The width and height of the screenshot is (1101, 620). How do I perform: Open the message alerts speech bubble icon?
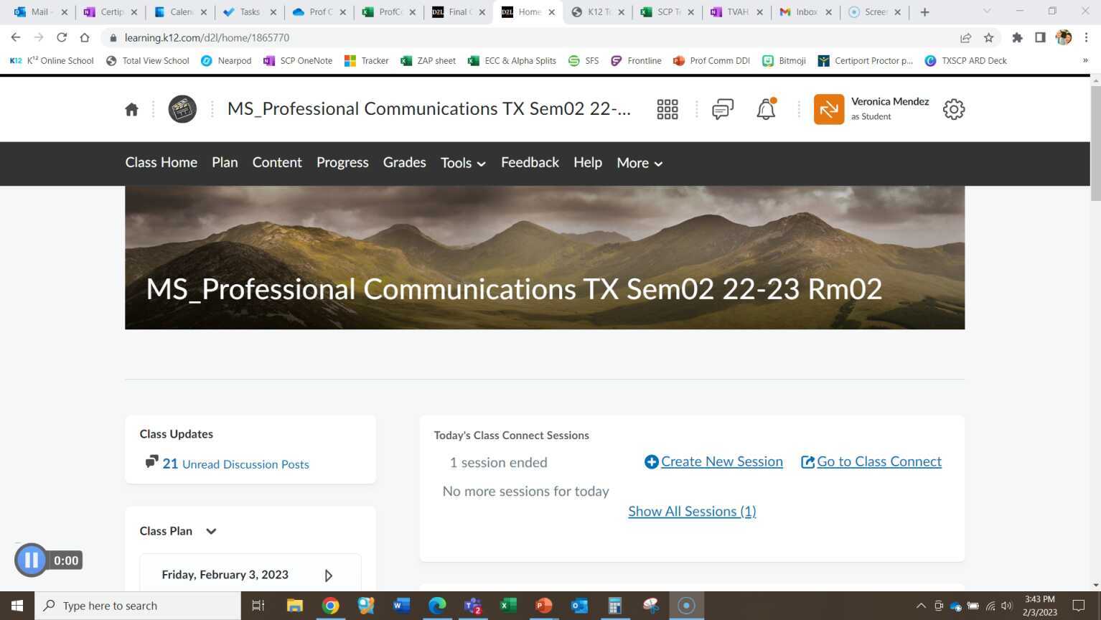(x=721, y=108)
